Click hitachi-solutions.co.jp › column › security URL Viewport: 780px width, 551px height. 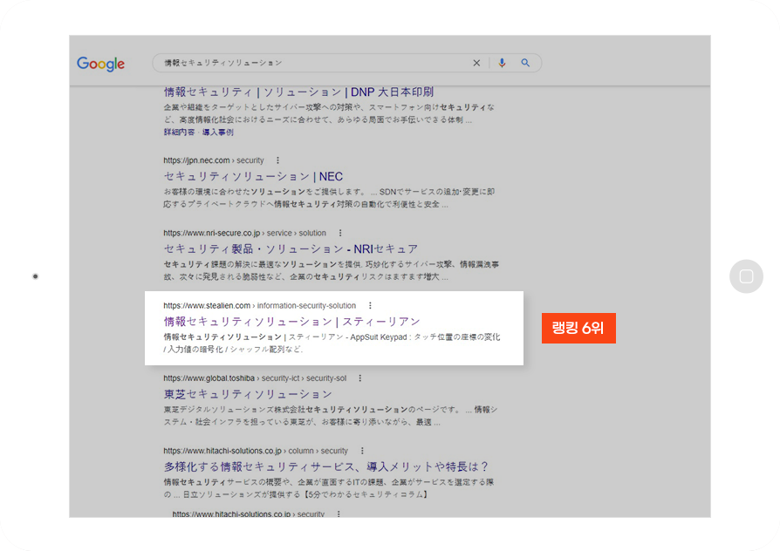256,451
